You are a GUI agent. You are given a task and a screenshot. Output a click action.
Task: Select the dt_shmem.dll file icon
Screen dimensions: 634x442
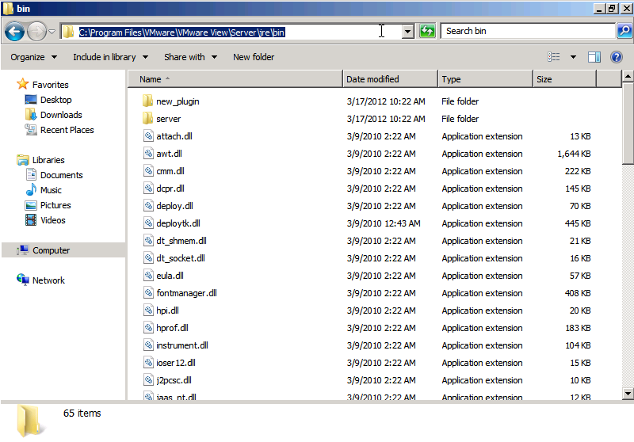[x=148, y=240]
